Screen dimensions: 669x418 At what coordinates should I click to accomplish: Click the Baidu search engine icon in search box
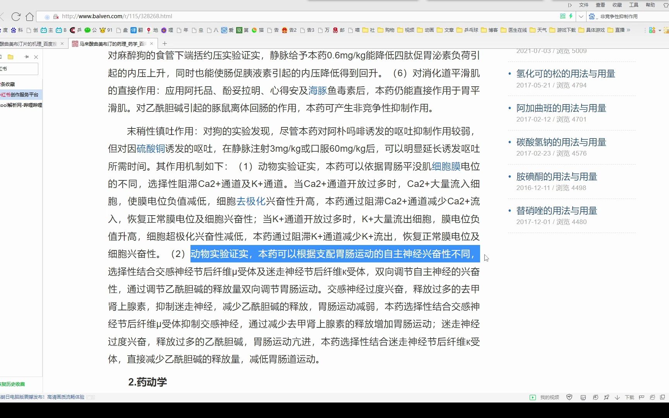592,16
